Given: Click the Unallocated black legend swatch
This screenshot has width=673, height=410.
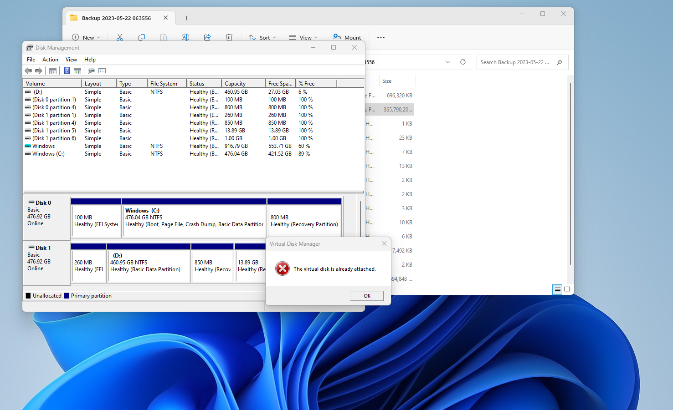Looking at the screenshot, I should pos(28,296).
